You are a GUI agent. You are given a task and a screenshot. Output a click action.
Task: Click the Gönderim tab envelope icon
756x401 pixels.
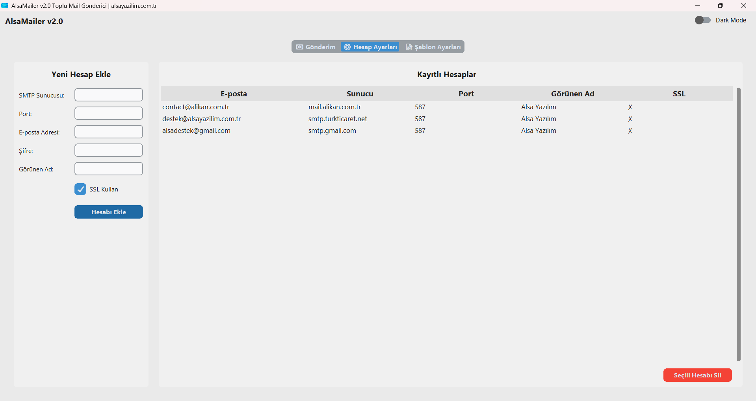300,47
